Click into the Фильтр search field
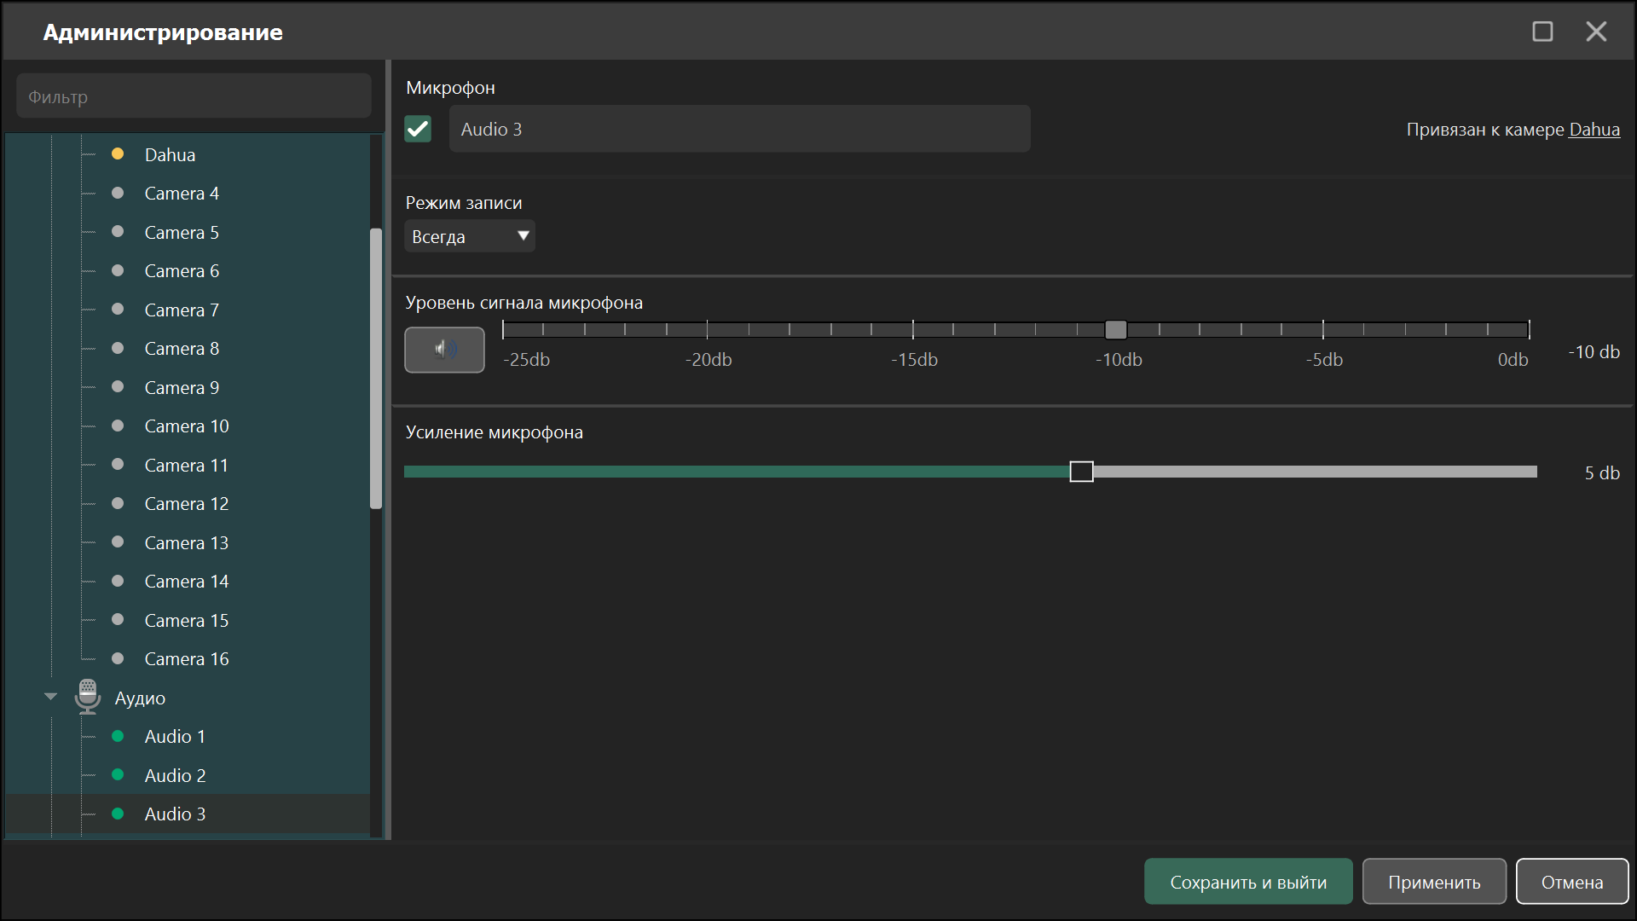 pos(194,96)
